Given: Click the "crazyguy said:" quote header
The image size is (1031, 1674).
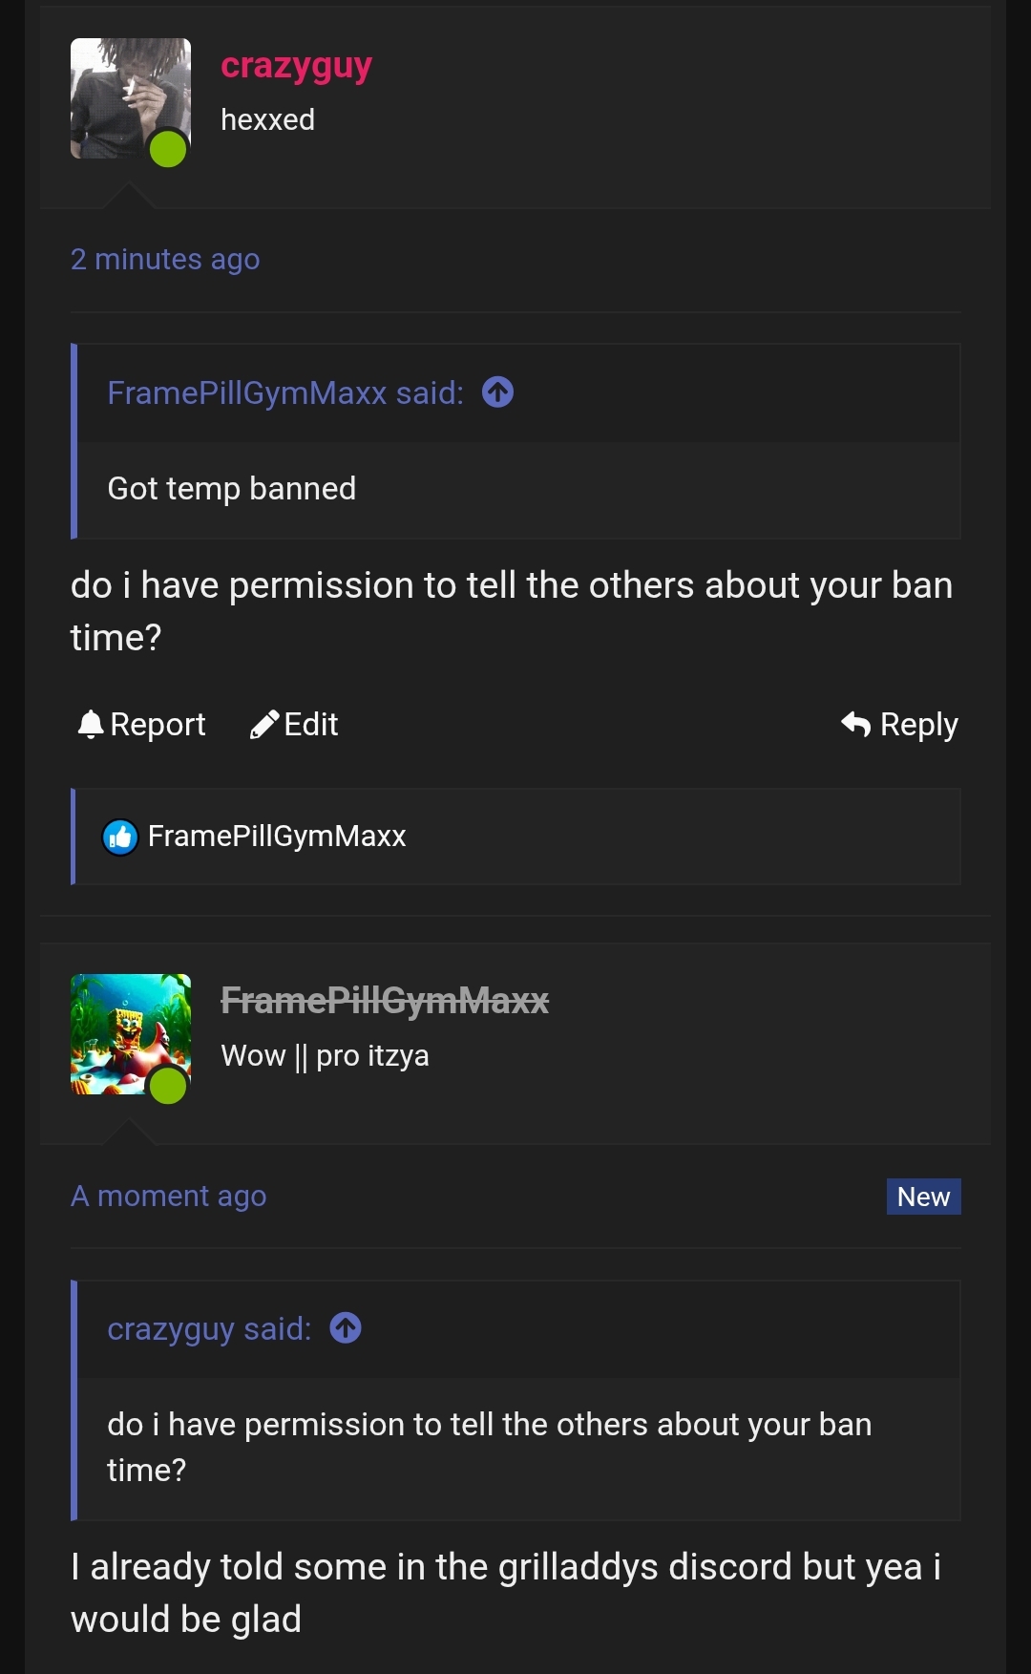Looking at the screenshot, I should pos(209,1329).
